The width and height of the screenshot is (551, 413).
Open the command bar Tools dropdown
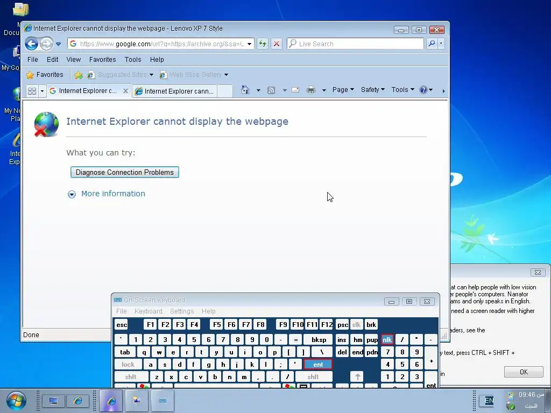(402, 90)
